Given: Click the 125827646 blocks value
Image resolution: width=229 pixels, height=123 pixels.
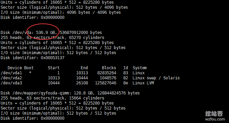Looking at the screenshot, I should 106,83.
